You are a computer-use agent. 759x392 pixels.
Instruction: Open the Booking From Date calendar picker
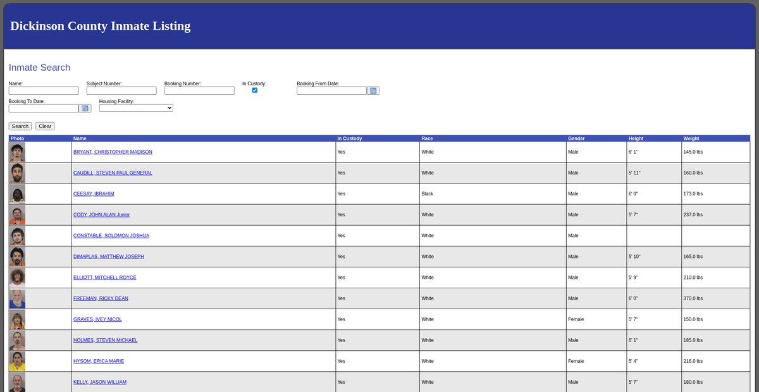point(373,90)
